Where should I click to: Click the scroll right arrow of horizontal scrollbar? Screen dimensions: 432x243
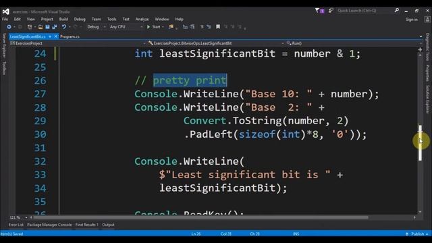414,217
